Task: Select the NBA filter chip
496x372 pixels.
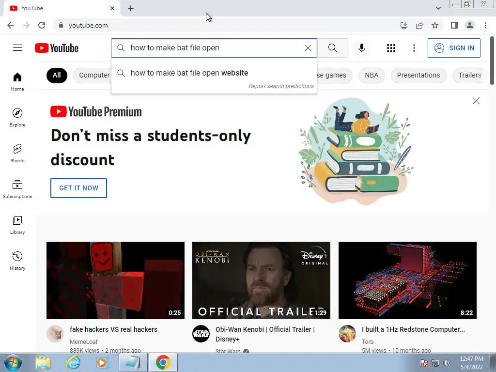Action: 372,75
